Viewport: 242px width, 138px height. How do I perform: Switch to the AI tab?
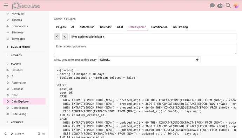[x=73, y=27]
